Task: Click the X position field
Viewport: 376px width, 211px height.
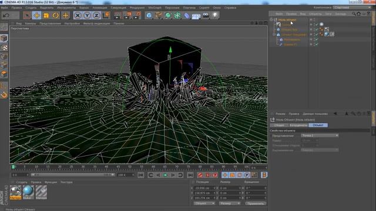Action: pos(204,188)
